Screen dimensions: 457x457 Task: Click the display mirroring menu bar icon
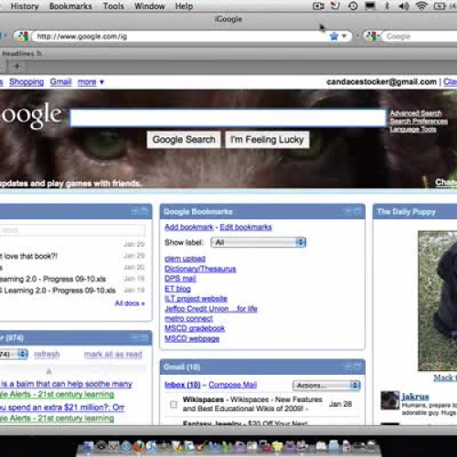(370, 6)
